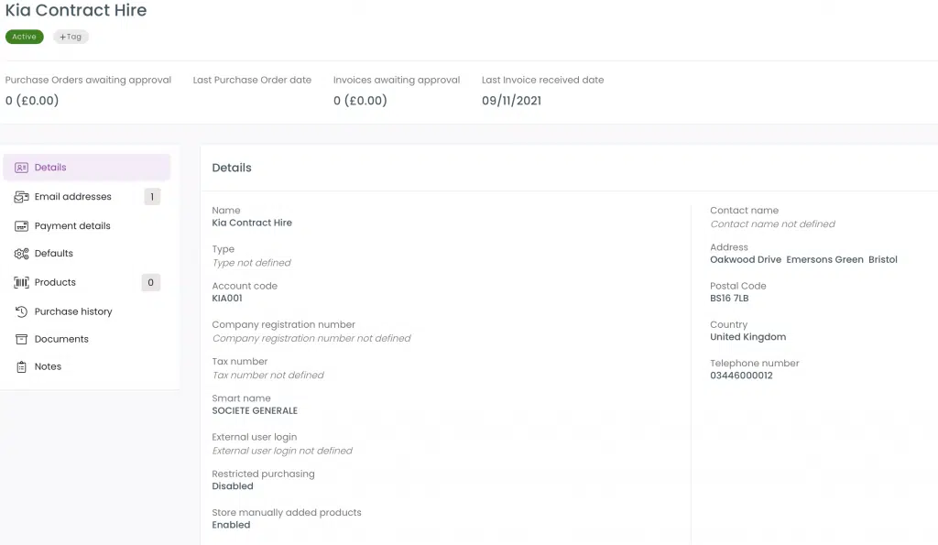Click the Products count badge showing 0
Viewport: 938px width, 545px height.
click(x=151, y=282)
